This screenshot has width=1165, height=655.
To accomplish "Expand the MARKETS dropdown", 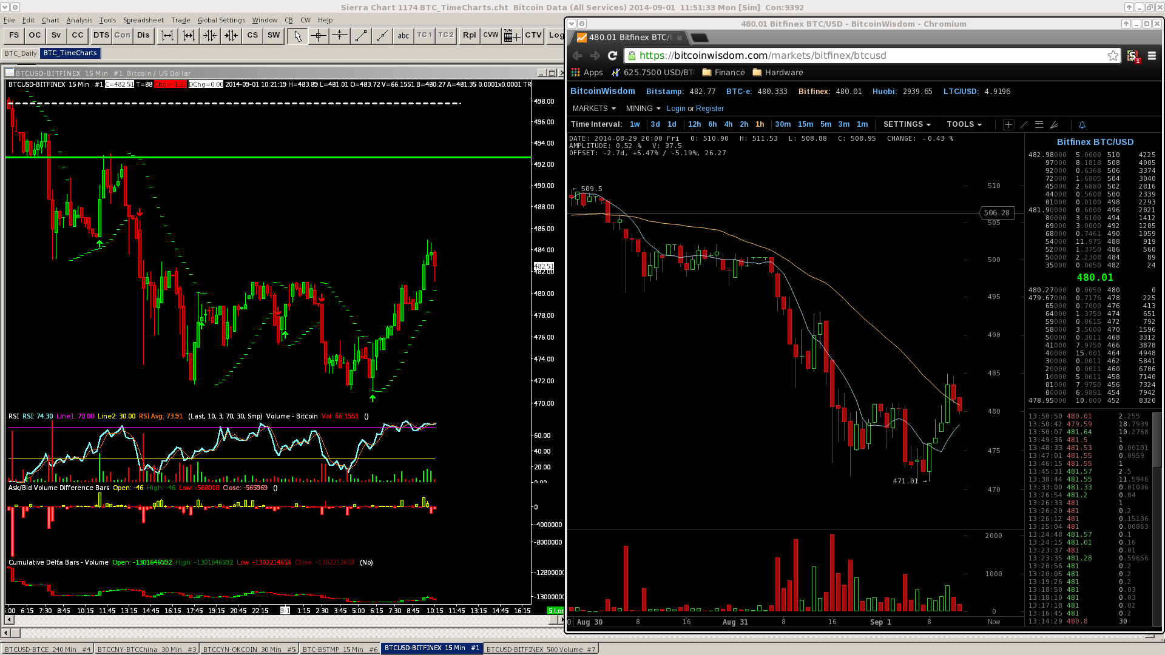I will pos(594,109).
